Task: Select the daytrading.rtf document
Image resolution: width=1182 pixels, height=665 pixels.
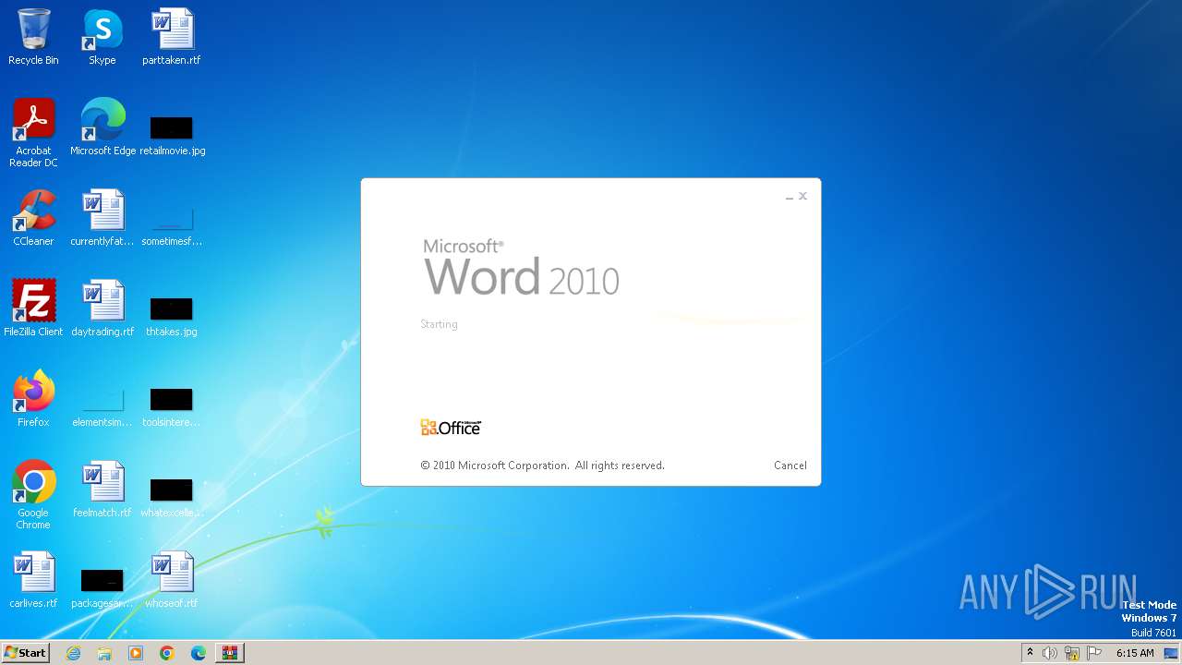Action: [x=103, y=308]
